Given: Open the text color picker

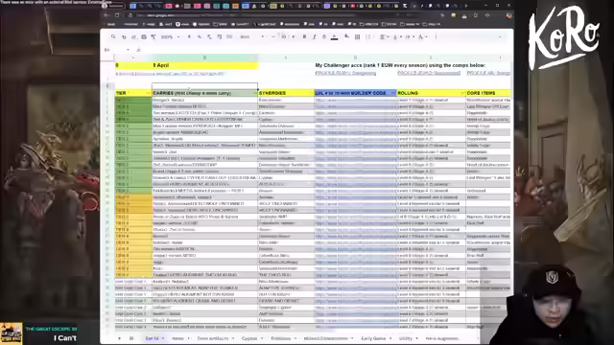Looking at the screenshot, I should [x=334, y=36].
